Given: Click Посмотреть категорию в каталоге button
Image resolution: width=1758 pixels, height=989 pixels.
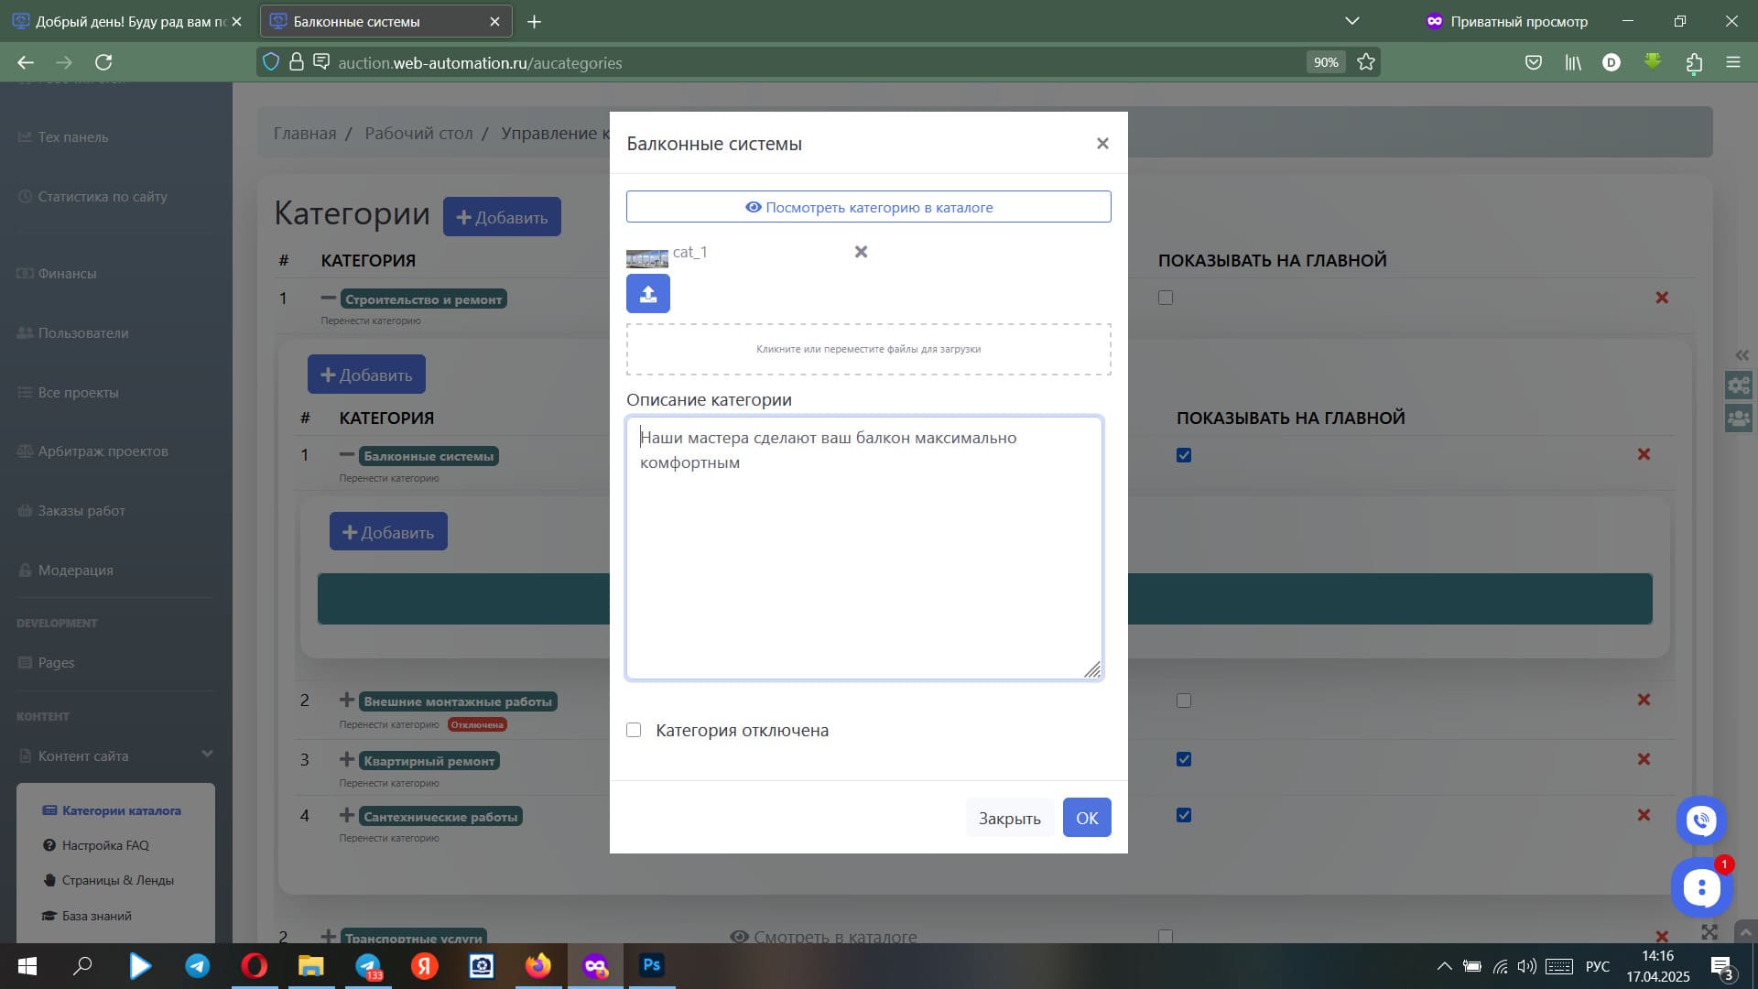Looking at the screenshot, I should point(868,207).
